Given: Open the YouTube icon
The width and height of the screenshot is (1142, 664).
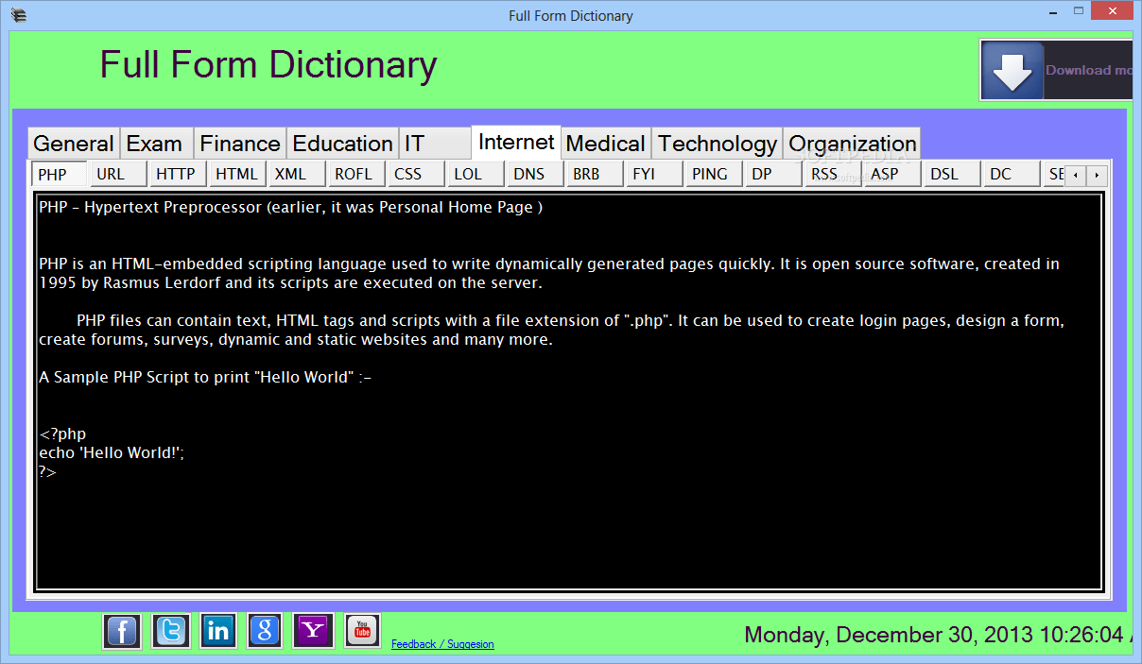Looking at the screenshot, I should click(361, 631).
